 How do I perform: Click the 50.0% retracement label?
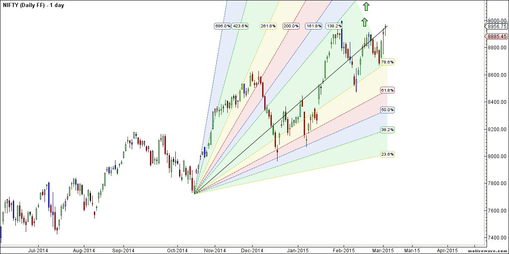click(387, 110)
